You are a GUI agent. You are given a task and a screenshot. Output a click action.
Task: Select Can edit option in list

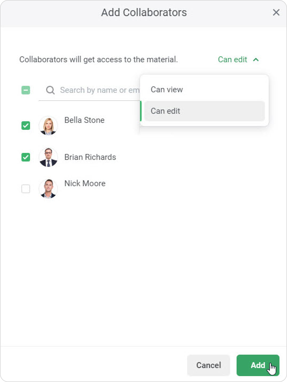[x=204, y=111]
